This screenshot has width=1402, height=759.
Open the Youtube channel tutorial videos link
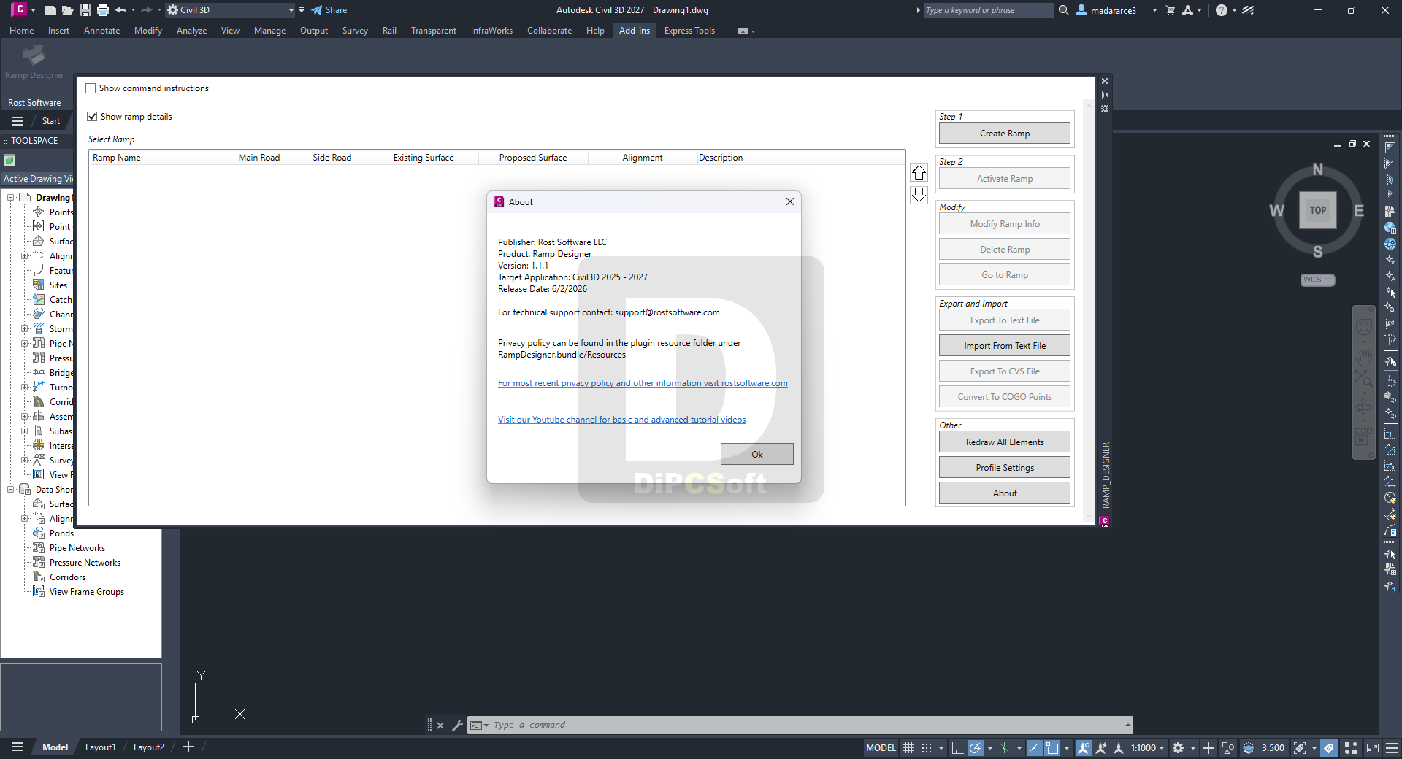(621, 420)
